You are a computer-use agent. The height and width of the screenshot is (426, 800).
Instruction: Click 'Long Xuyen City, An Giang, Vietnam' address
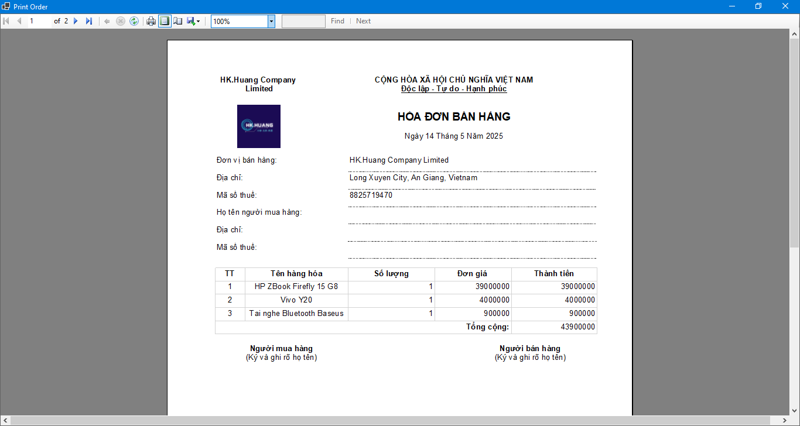pyautogui.click(x=413, y=178)
